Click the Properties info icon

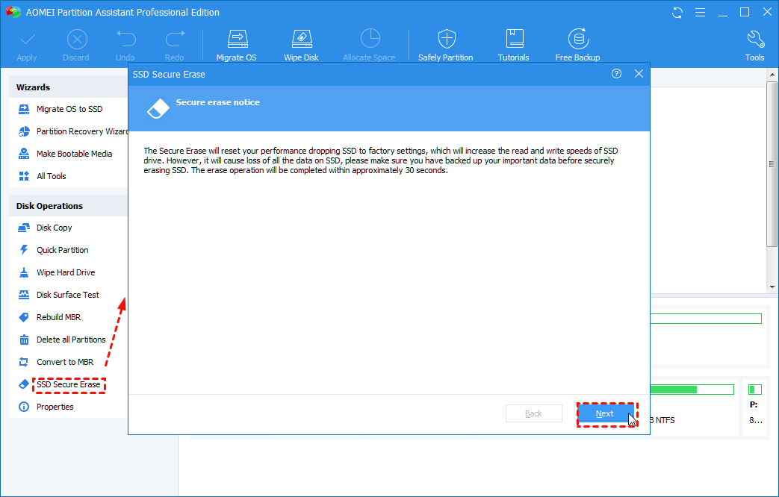tap(24, 407)
